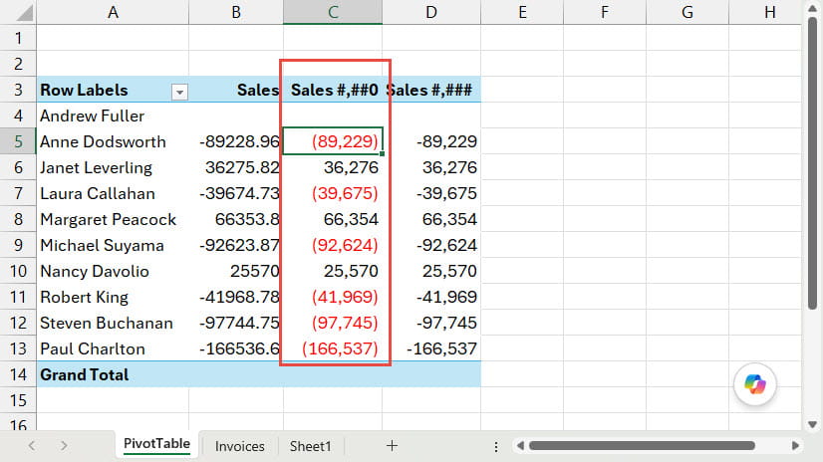Click the Sales header in column B

tap(236, 90)
